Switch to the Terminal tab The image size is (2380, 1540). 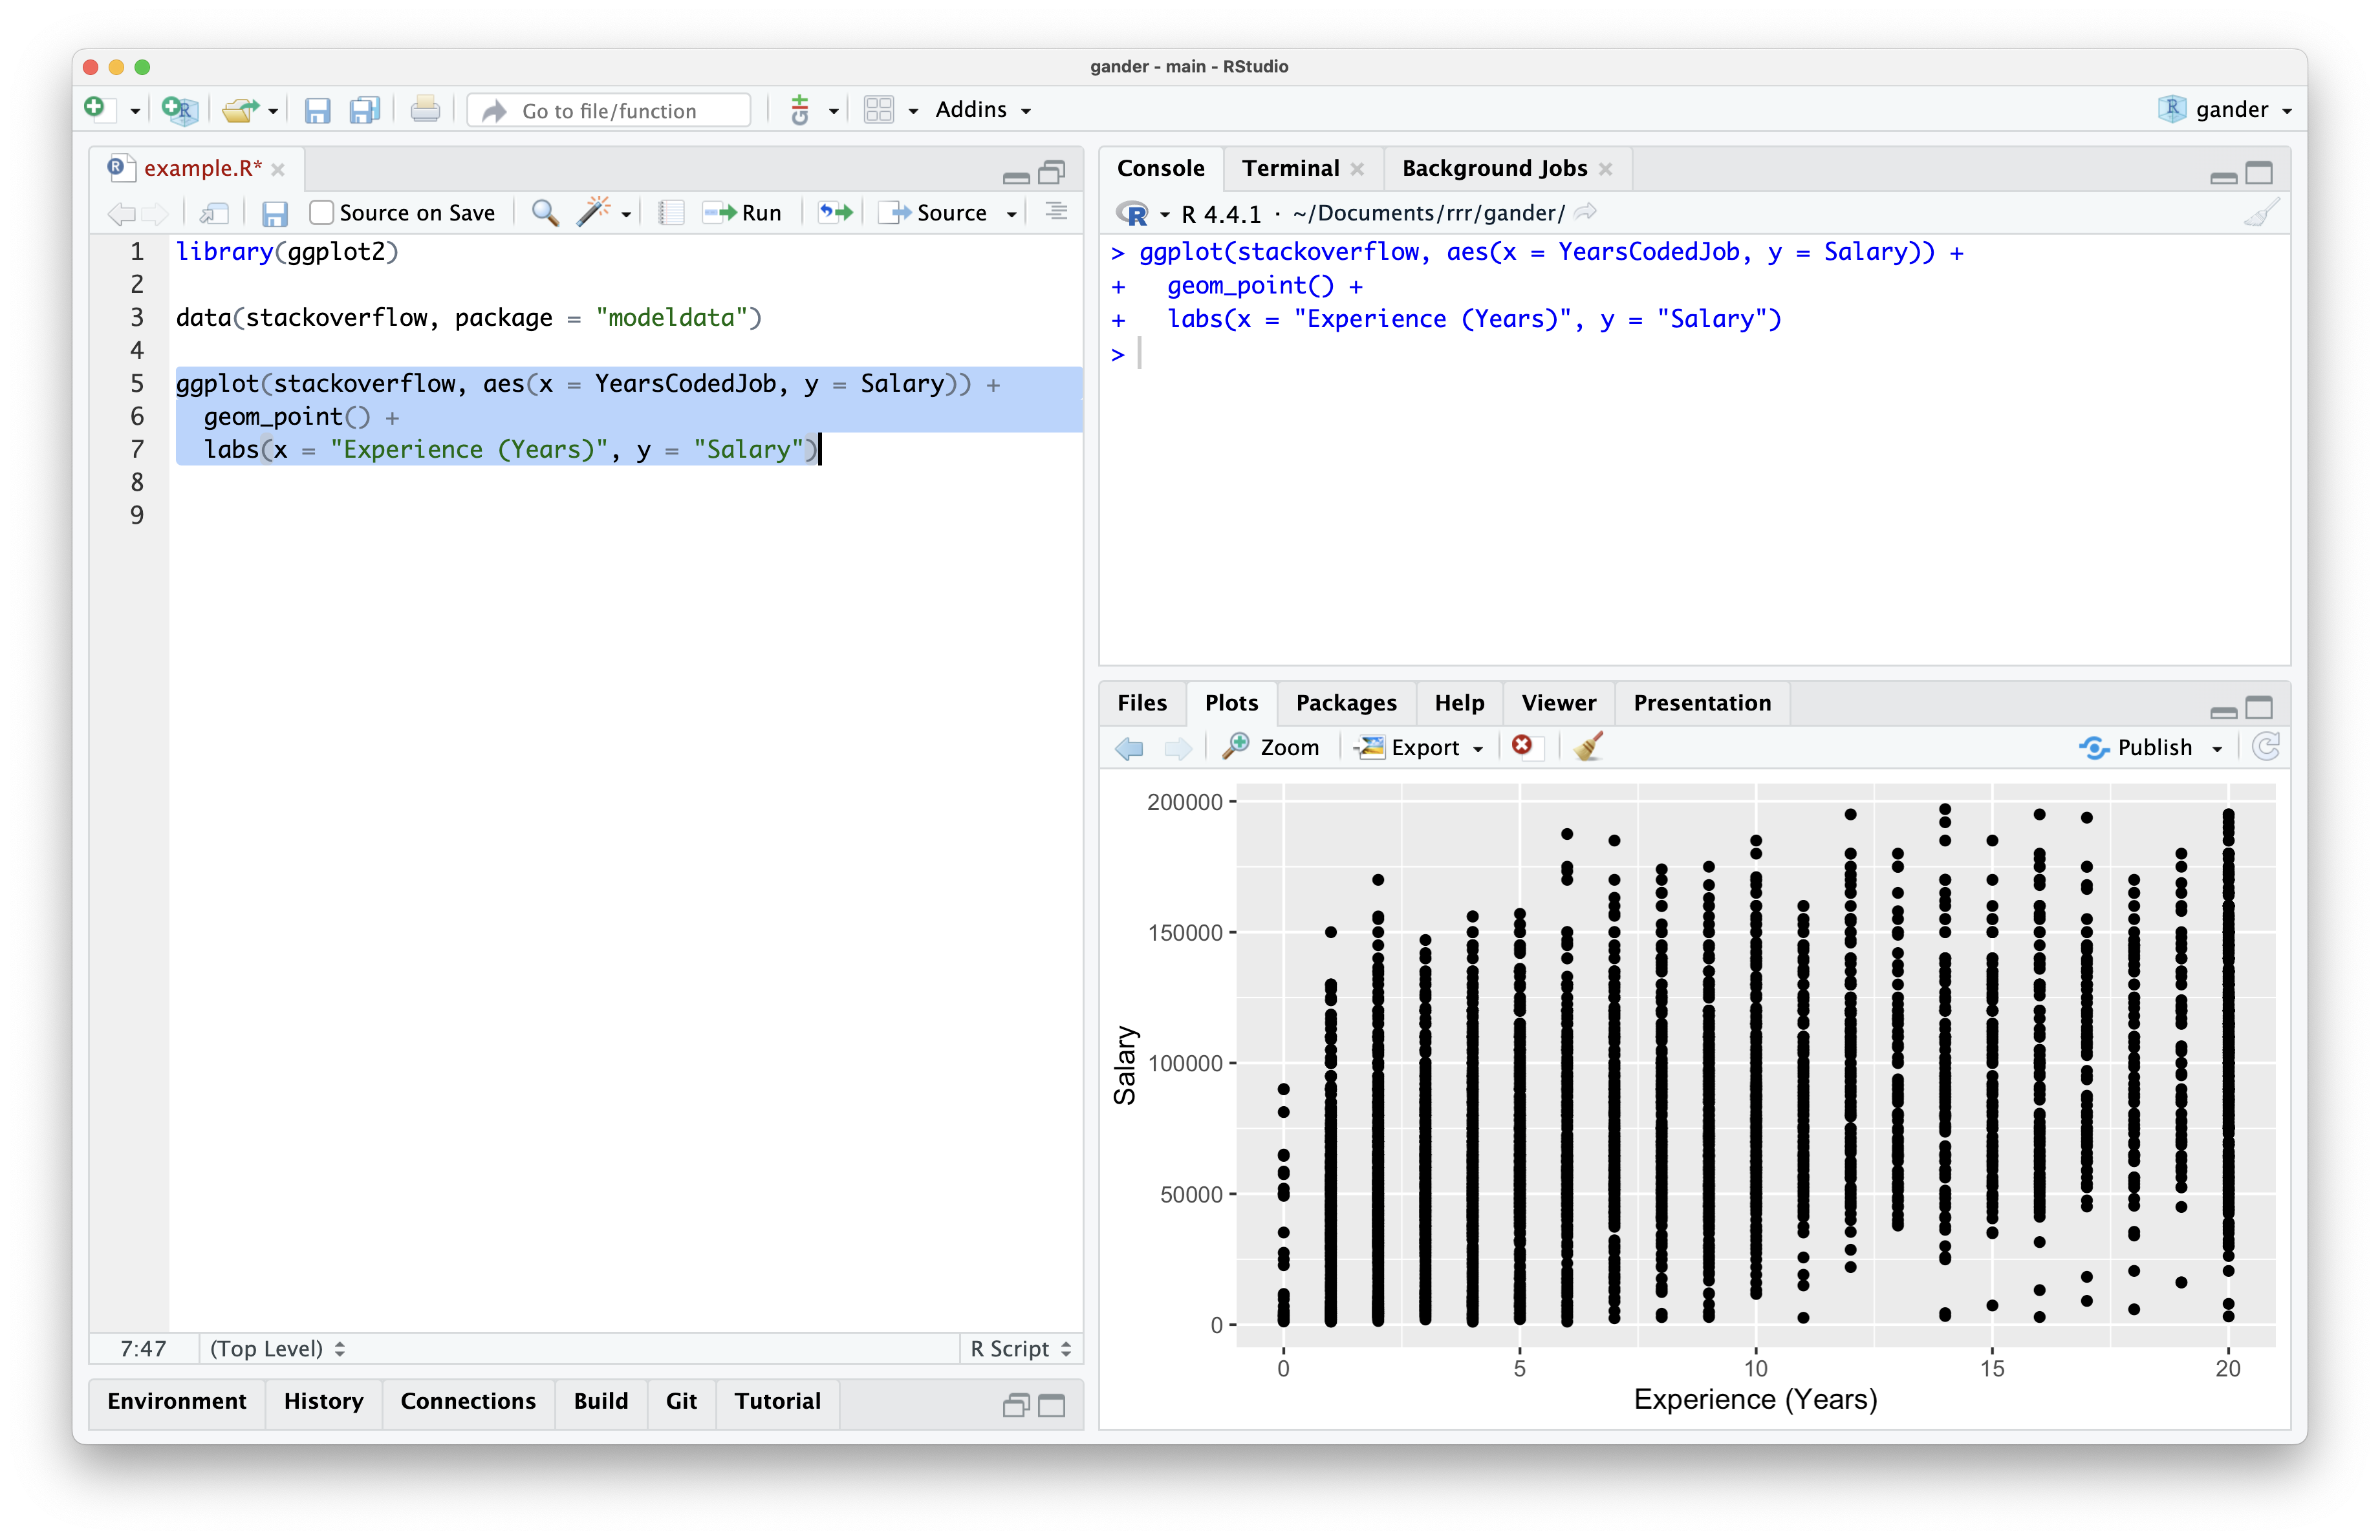pyautogui.click(x=1291, y=168)
